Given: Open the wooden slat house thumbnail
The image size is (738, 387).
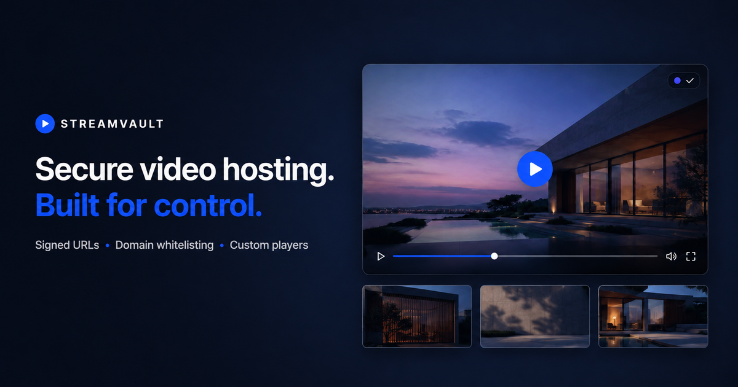Looking at the screenshot, I should [417, 316].
